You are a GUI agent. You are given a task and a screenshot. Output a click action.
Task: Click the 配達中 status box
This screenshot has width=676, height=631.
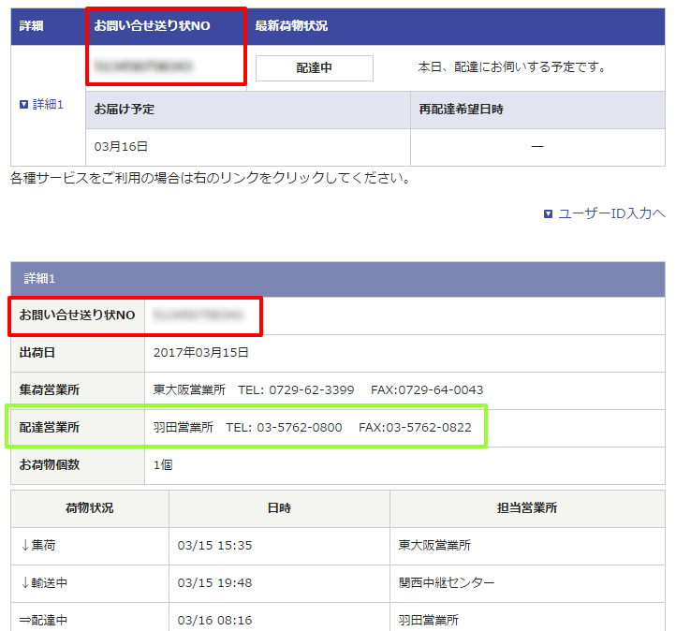(315, 68)
